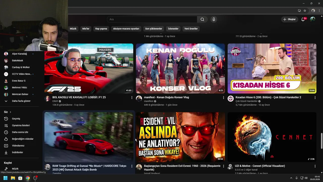
Task: Select the Müzik filter chip
Action: [x=73, y=29]
